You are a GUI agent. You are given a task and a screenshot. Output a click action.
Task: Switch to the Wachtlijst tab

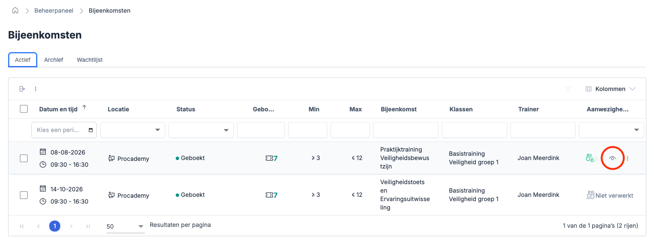[90, 60]
